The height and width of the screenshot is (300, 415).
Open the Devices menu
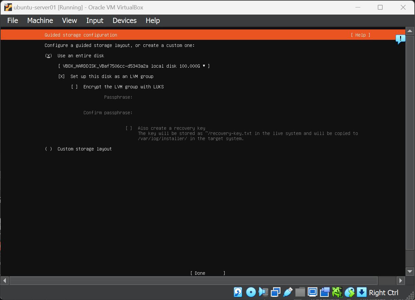(125, 20)
